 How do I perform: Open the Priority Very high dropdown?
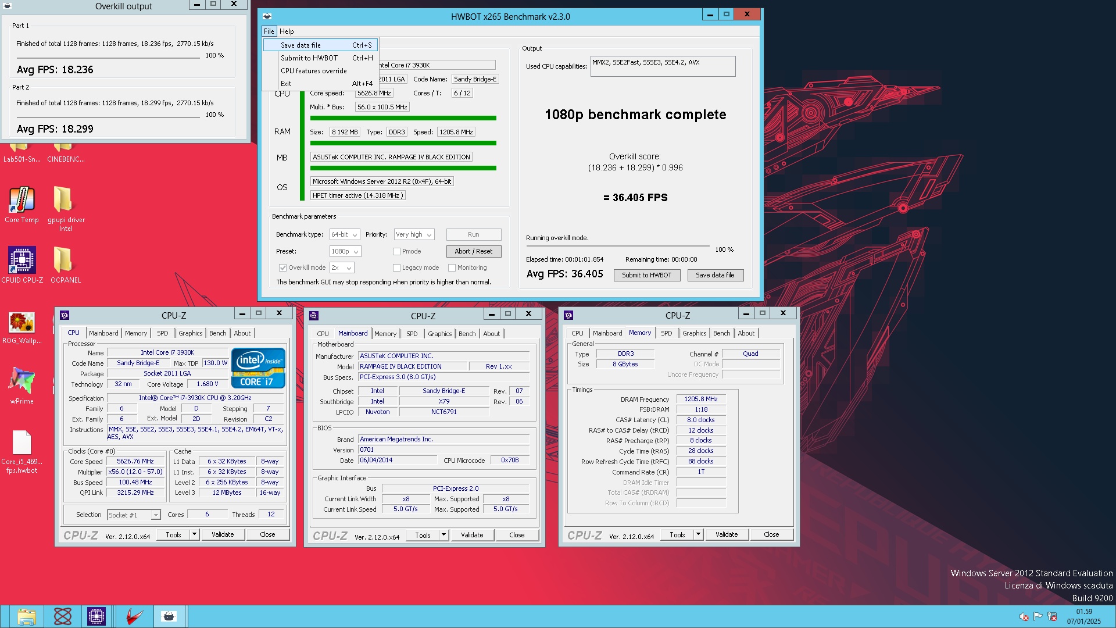(x=414, y=235)
